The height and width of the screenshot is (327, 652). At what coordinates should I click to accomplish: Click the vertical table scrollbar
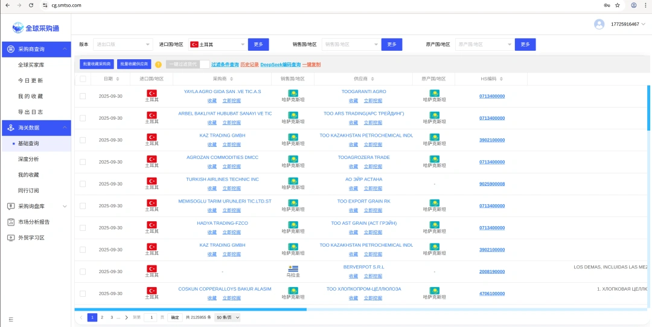pyautogui.click(x=648, y=108)
